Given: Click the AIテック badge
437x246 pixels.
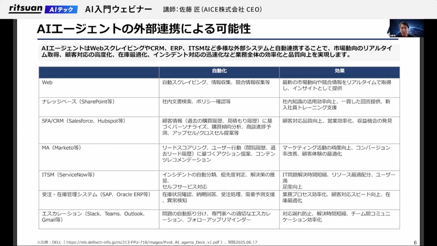Looking at the screenshot, I should coord(61,10).
